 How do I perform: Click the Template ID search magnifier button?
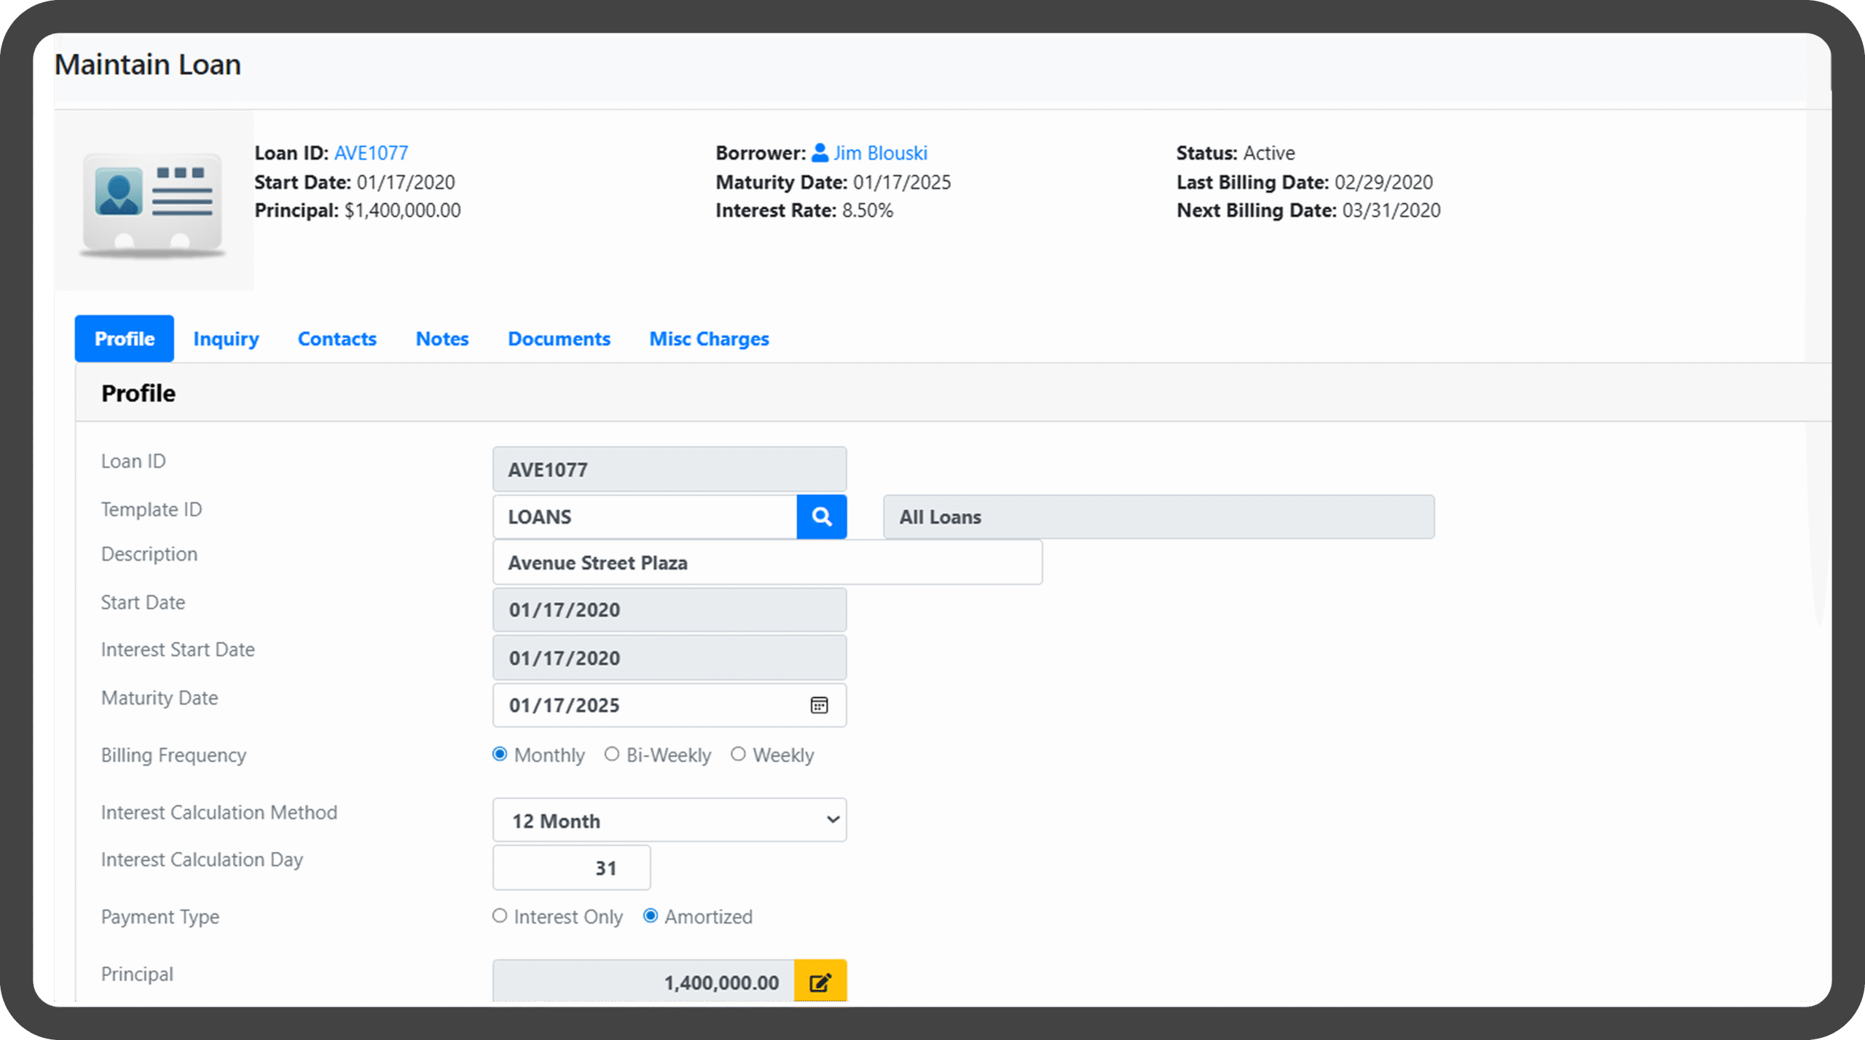(821, 516)
